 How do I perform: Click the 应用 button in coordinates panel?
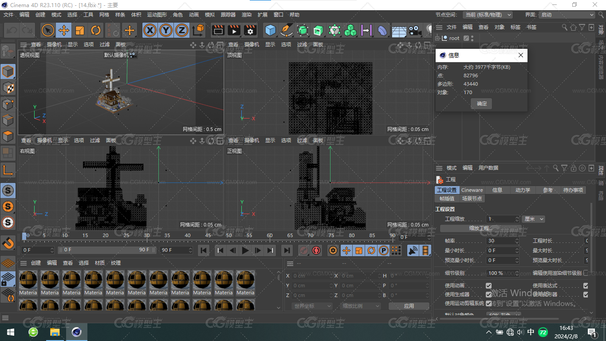tap(409, 306)
